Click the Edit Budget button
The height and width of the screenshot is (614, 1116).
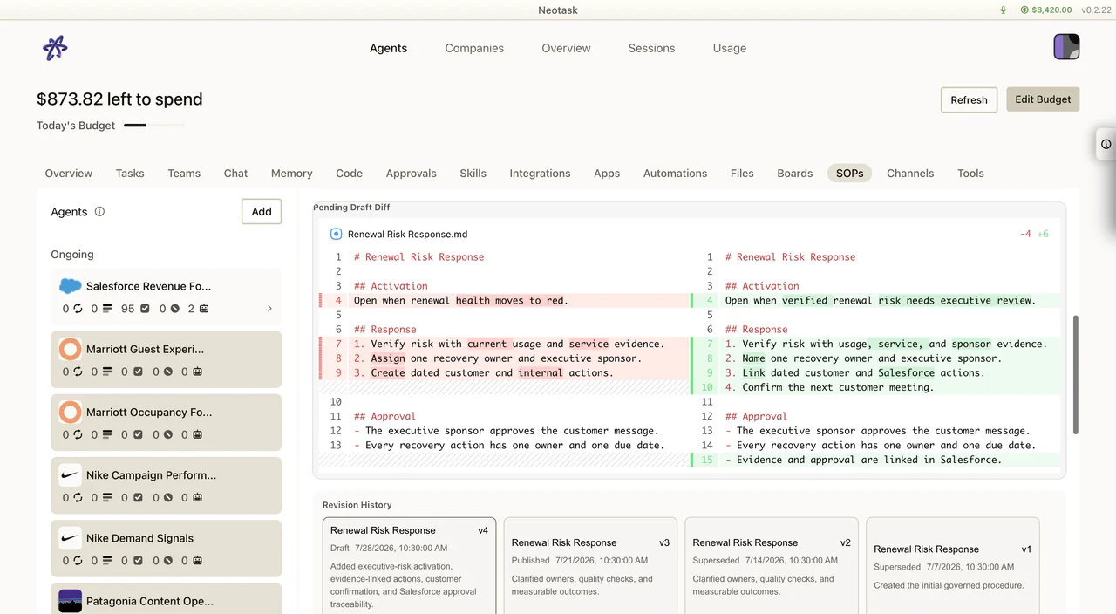(1043, 99)
